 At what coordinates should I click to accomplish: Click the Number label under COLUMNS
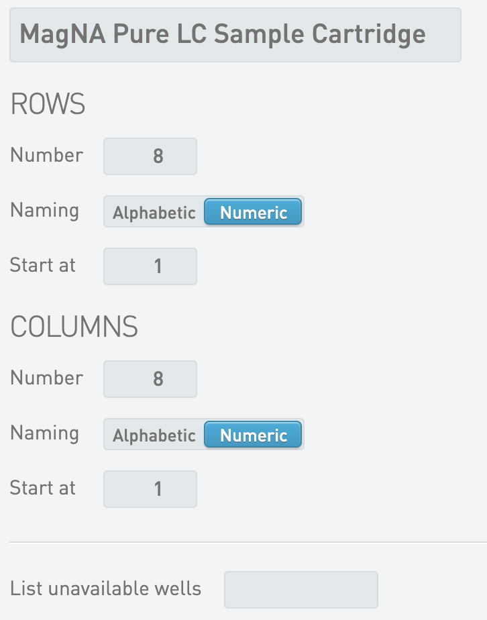point(47,378)
